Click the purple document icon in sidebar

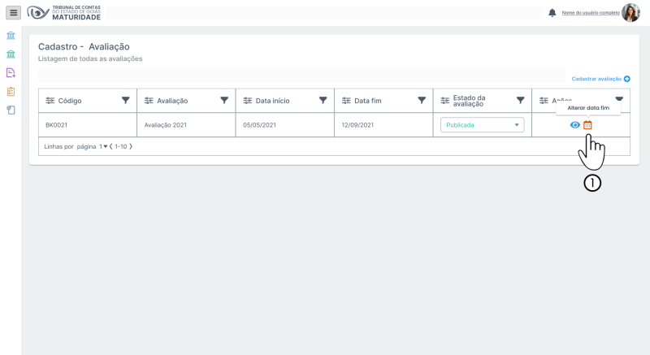tap(11, 72)
